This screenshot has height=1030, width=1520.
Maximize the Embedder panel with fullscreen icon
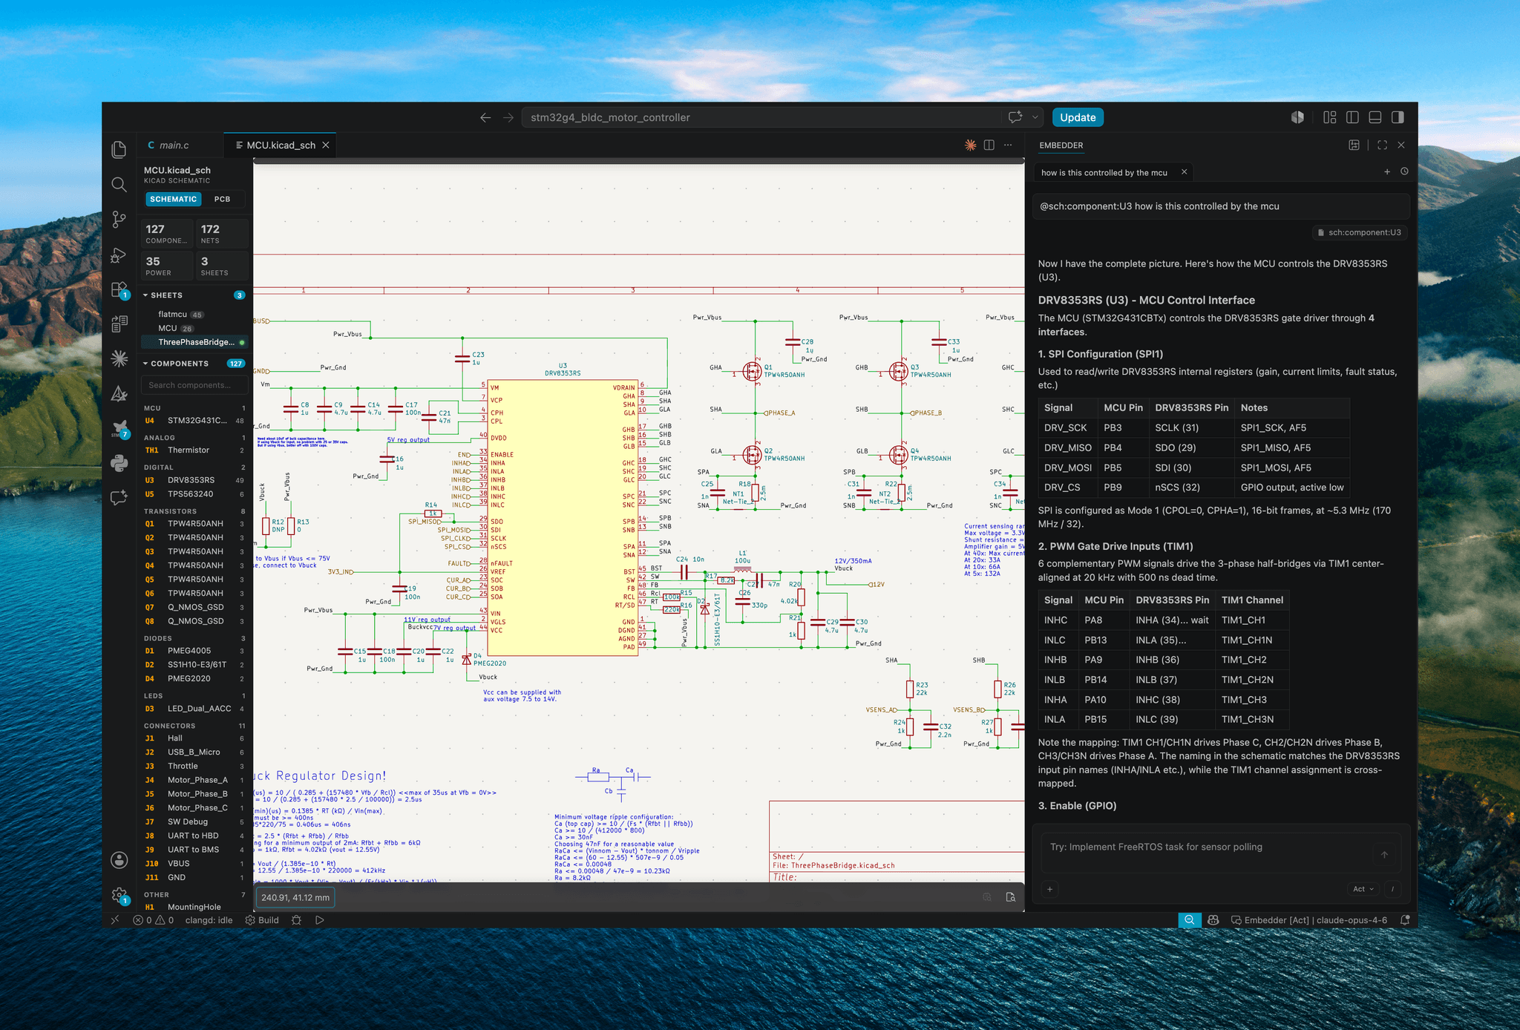point(1382,145)
